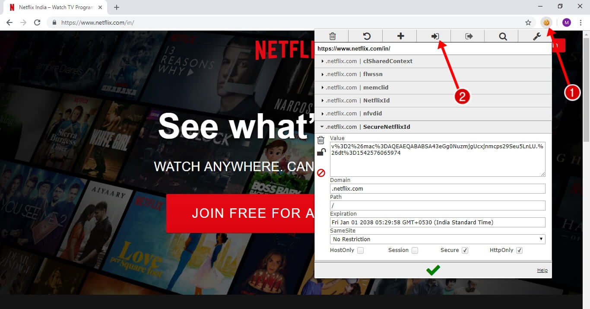Submit cookie changes with green checkmark
This screenshot has width=590, height=309.
coord(433,270)
